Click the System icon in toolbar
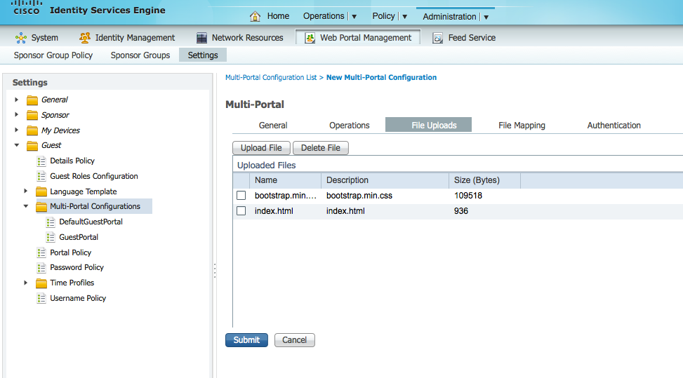Image resolution: width=683 pixels, height=378 pixels. coord(20,38)
